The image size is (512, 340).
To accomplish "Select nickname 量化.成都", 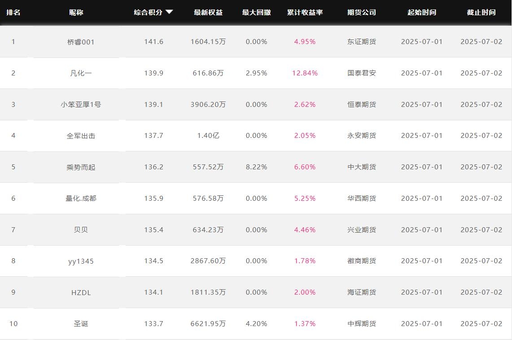I will click(x=81, y=199).
